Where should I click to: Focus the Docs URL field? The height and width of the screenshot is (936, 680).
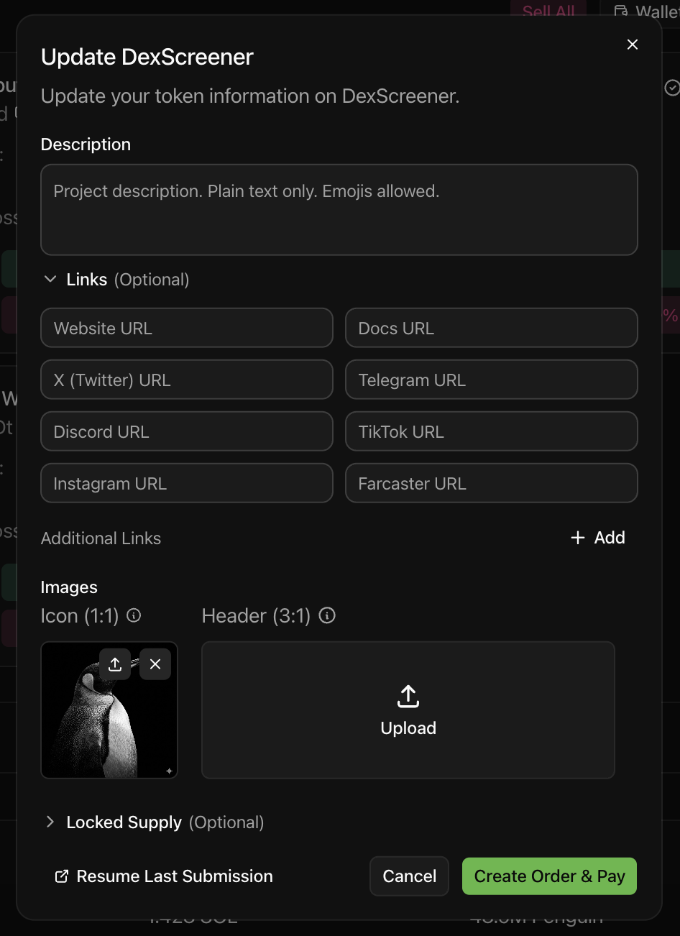492,329
